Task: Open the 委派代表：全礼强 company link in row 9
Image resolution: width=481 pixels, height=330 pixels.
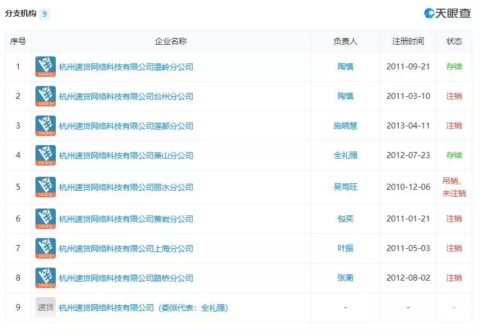Action: [143, 307]
